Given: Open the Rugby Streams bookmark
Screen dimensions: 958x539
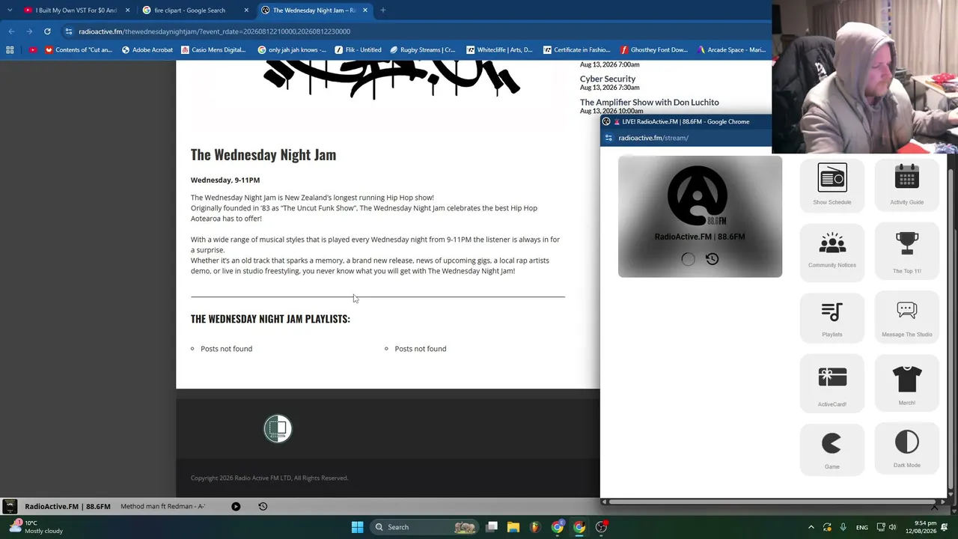Looking at the screenshot, I should [422, 50].
